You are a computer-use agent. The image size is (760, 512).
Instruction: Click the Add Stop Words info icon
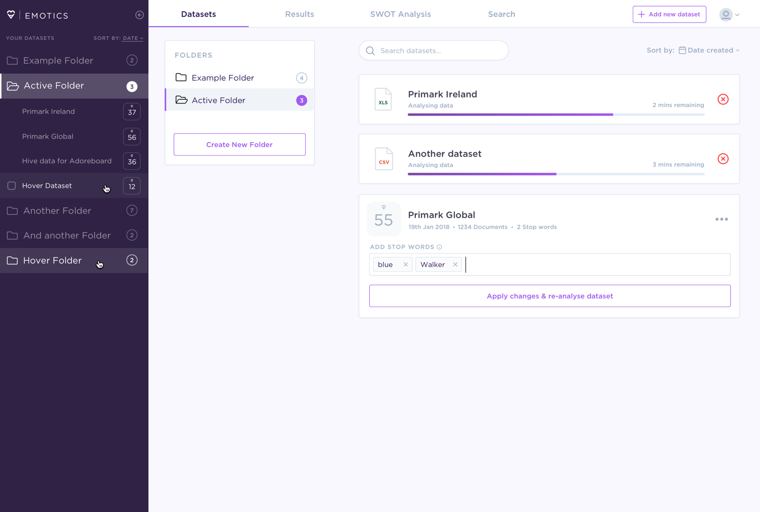(439, 247)
